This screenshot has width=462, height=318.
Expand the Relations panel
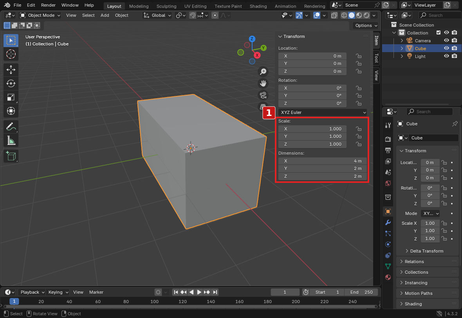point(427,262)
